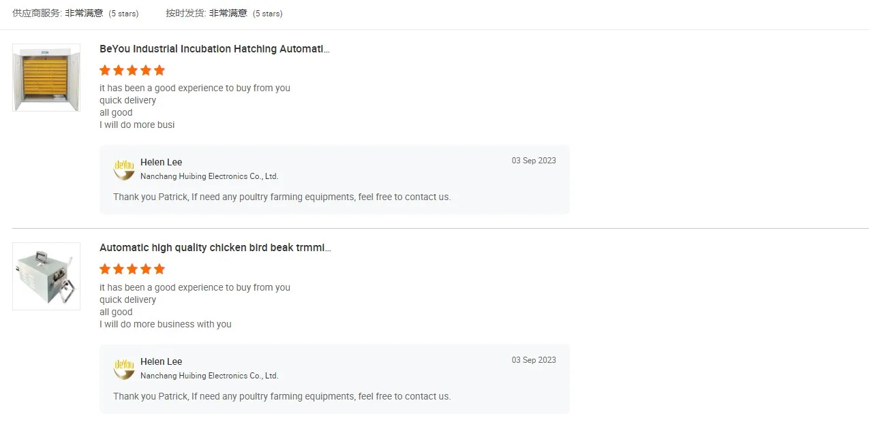Click Helen Lee's name in the incubator review reply
869x422 pixels.
pos(161,162)
